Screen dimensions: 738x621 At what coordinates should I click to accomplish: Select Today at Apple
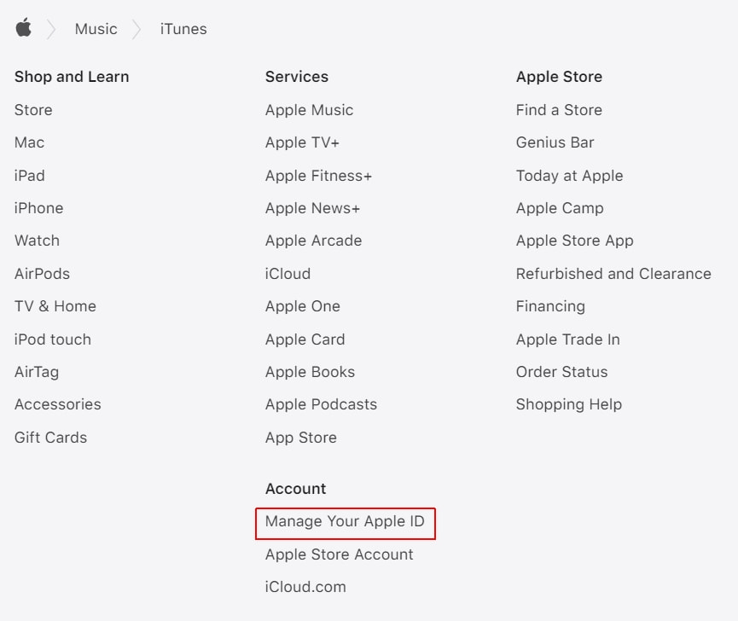[569, 176]
